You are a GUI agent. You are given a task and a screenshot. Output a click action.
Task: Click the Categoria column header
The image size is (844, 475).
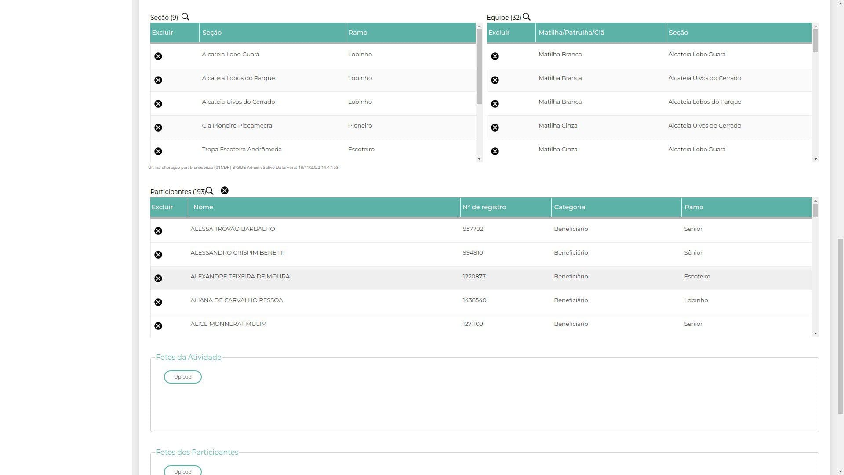(569, 207)
